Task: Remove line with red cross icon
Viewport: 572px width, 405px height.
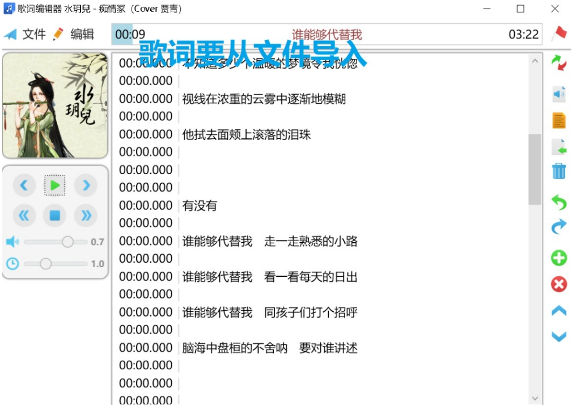Action: coord(559,284)
